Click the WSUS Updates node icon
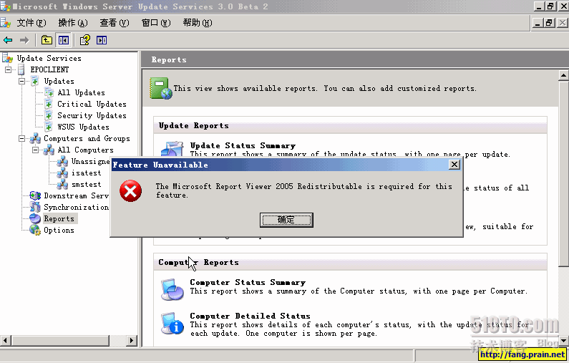The width and height of the screenshot is (569, 363). tap(48, 127)
